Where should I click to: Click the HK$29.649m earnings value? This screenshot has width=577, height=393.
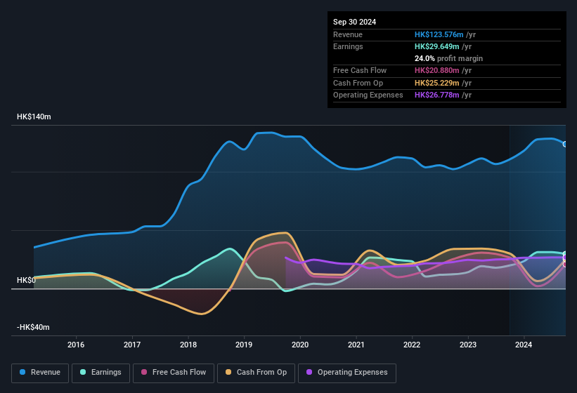pos(437,46)
